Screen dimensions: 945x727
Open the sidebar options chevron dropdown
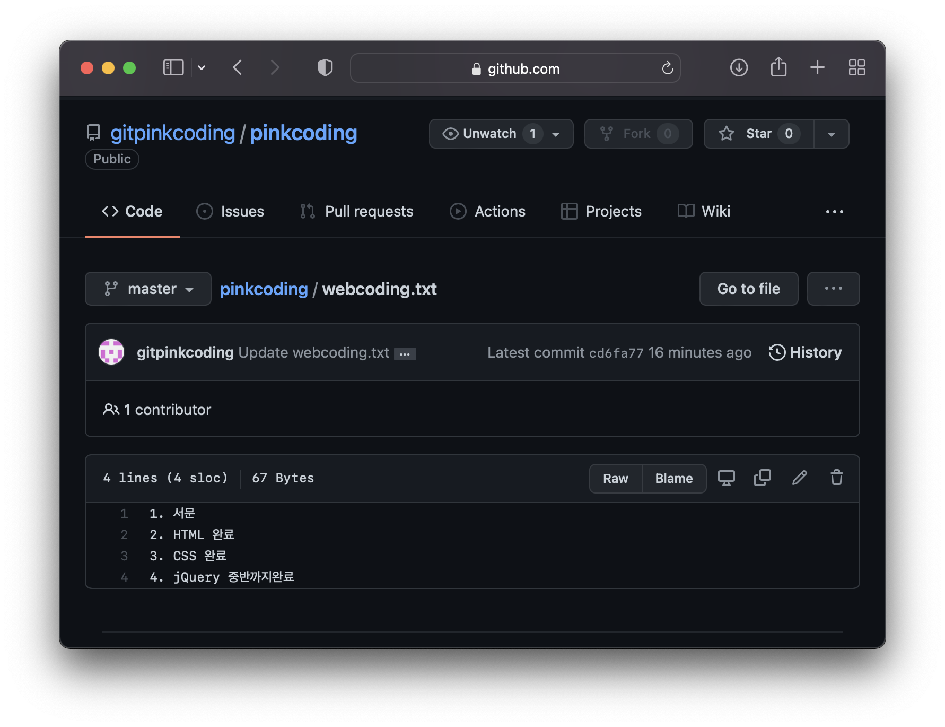[202, 68]
